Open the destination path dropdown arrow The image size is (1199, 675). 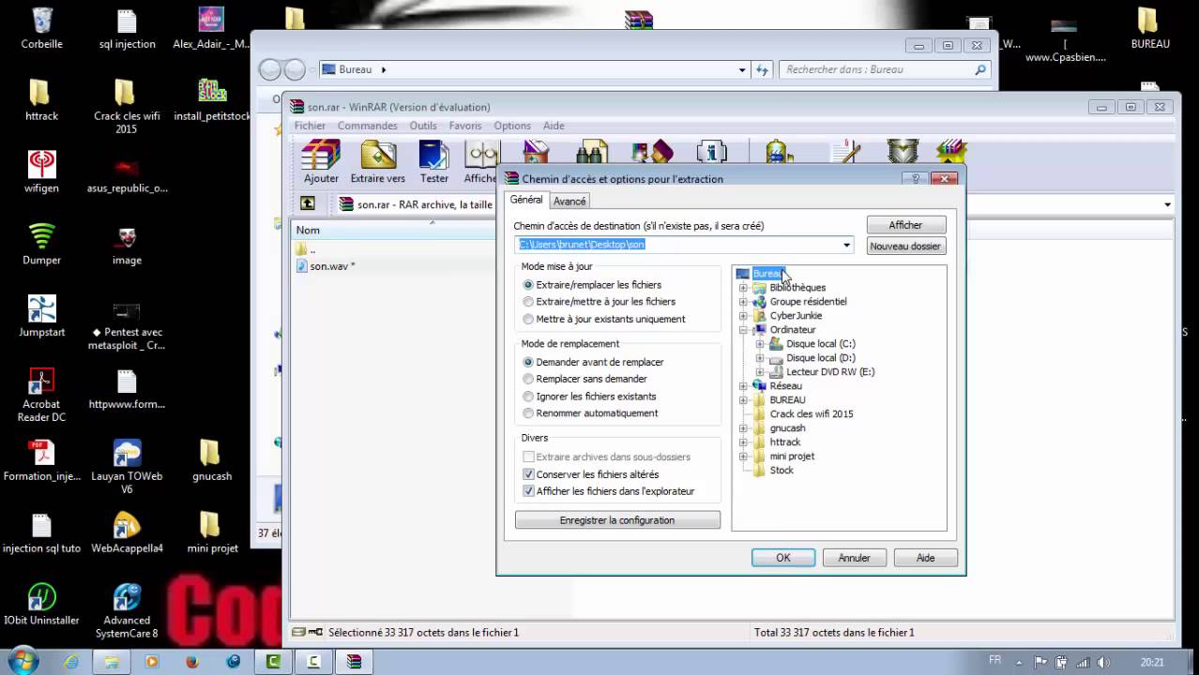pyautogui.click(x=846, y=245)
